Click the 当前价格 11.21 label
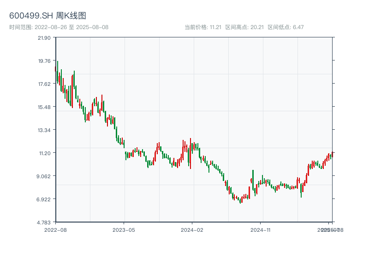Viewport: 369px width, 277px height. 203,27
